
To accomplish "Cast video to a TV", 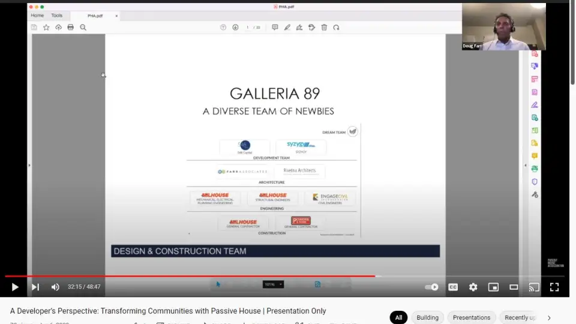I will pos(534,287).
